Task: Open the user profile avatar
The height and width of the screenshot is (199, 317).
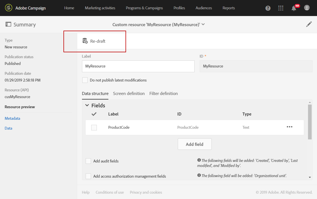Action: [307, 8]
